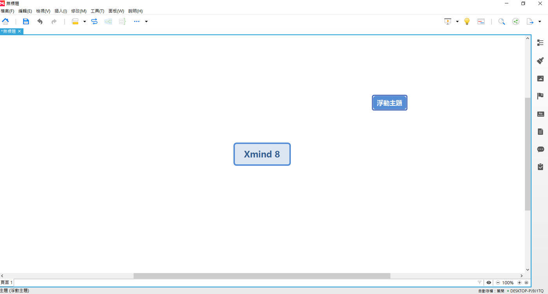Share the map with the green share icon

click(516, 22)
